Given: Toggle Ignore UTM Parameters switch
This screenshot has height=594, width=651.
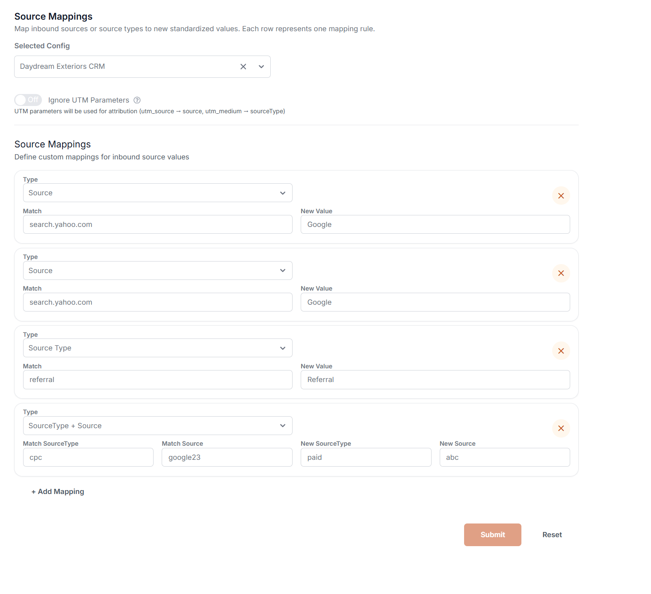Looking at the screenshot, I should tap(28, 100).
